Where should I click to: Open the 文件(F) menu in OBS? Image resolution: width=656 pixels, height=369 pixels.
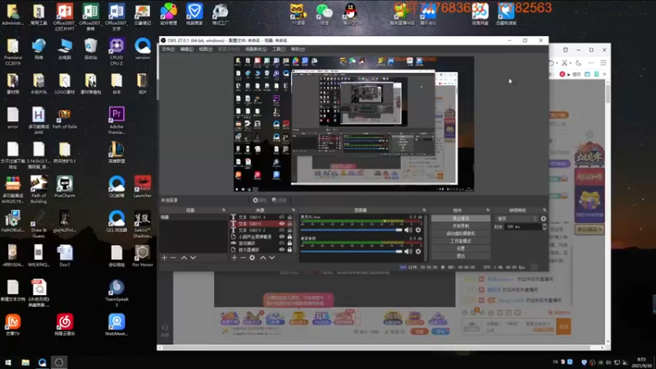[x=168, y=49]
